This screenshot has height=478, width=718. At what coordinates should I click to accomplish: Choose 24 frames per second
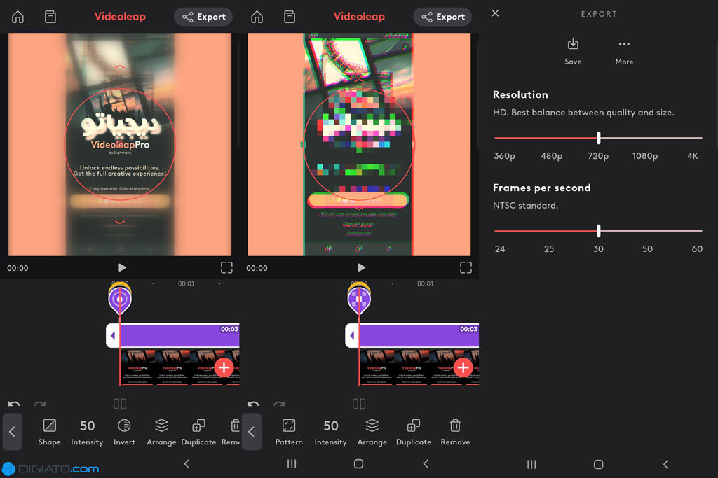499,249
